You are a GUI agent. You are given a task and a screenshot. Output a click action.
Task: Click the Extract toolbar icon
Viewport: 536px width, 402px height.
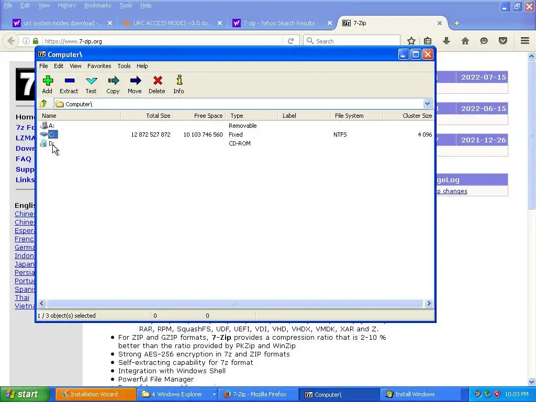pos(69,84)
